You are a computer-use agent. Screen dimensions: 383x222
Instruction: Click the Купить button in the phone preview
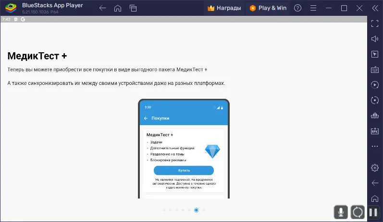pos(184,170)
